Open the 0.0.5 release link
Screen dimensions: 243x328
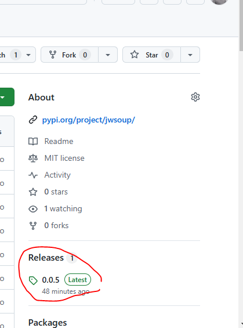point(51,280)
